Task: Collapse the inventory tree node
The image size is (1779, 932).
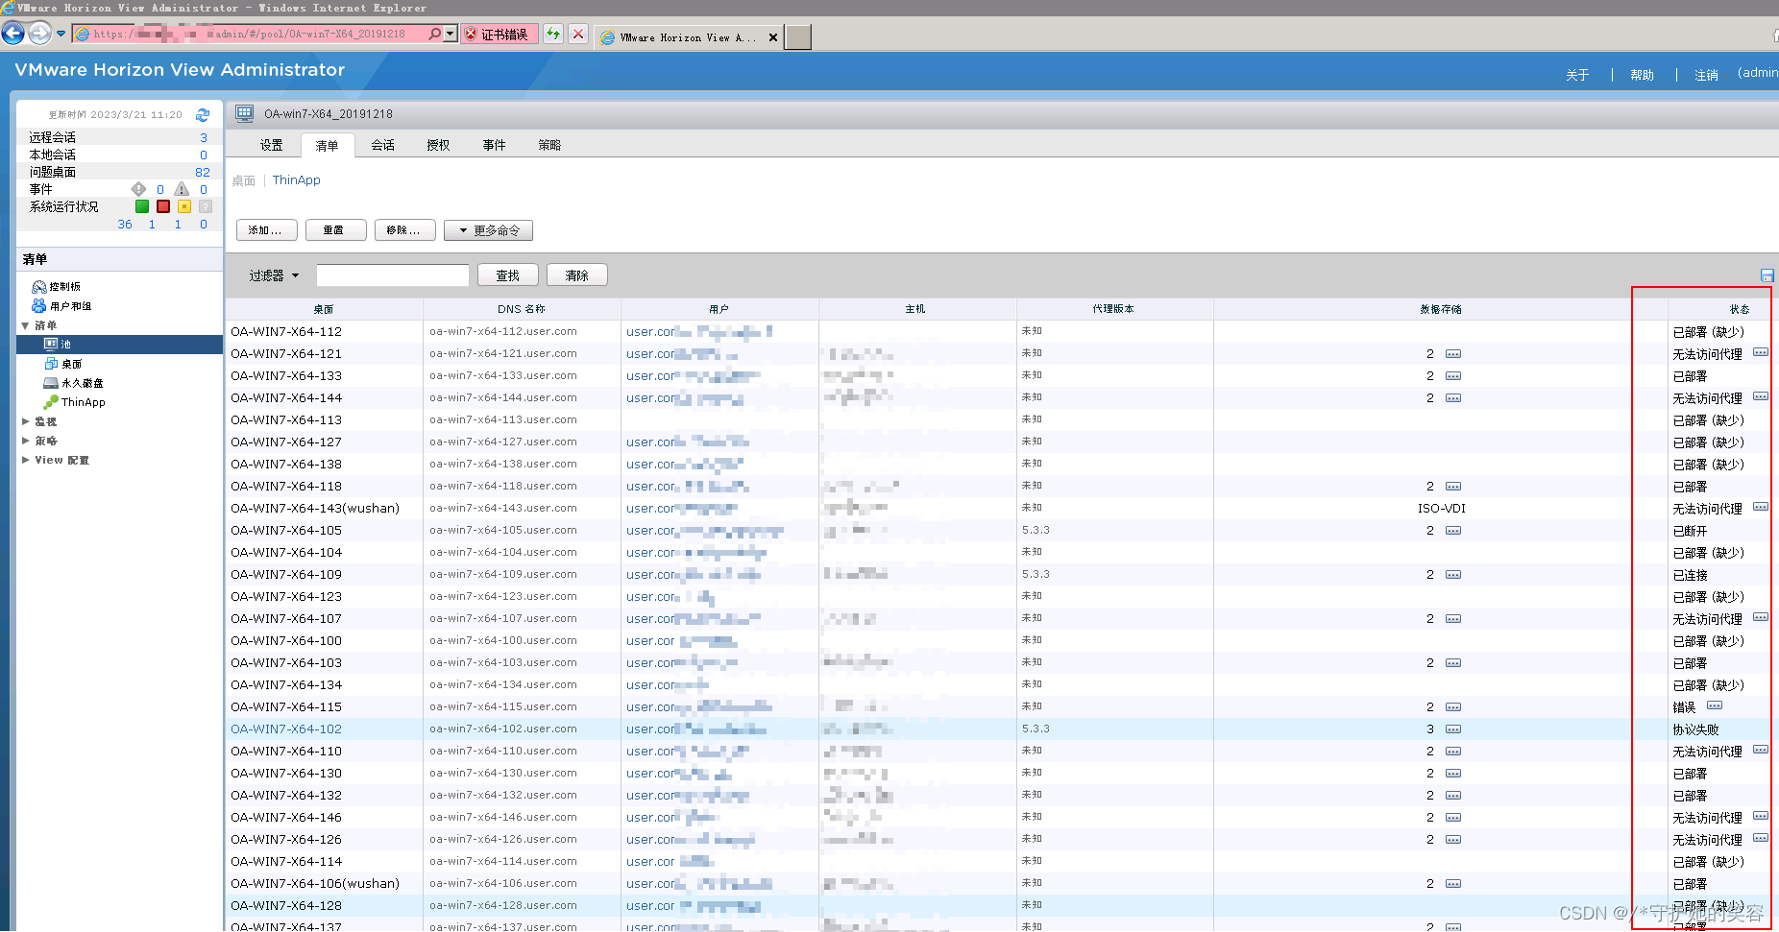Action: pos(25,325)
